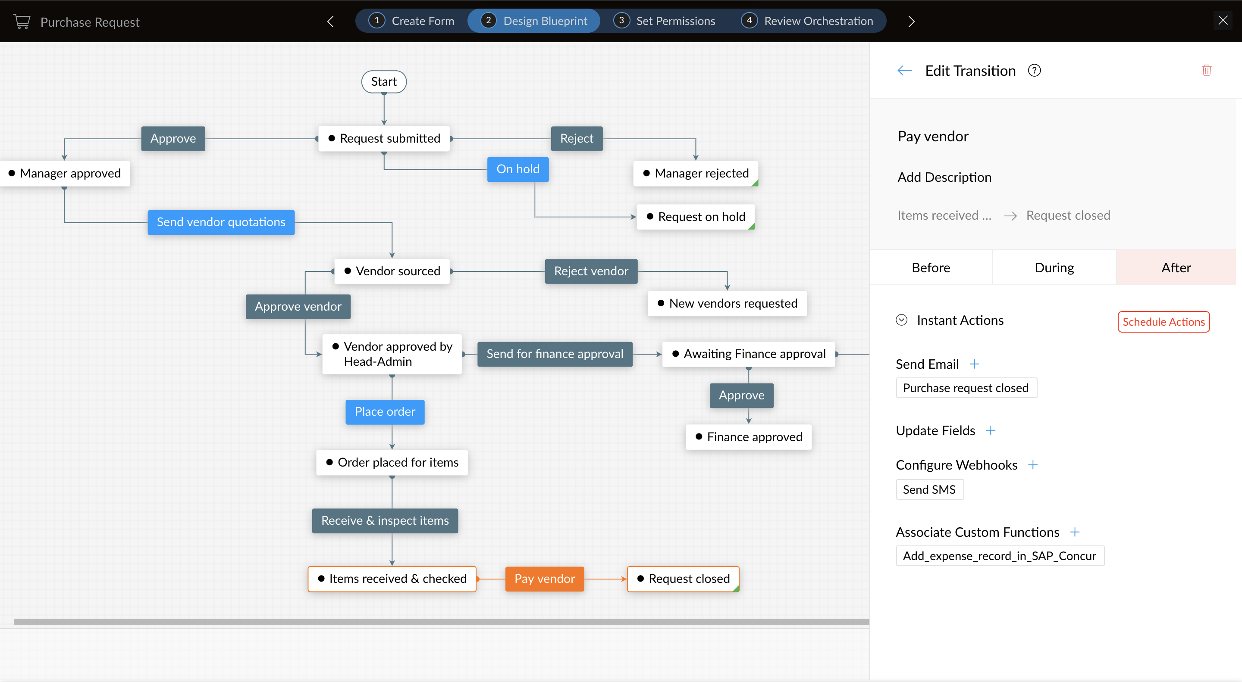This screenshot has width=1242, height=682.
Task: Select the Pay vendor transition on the canvas
Action: (x=544, y=579)
